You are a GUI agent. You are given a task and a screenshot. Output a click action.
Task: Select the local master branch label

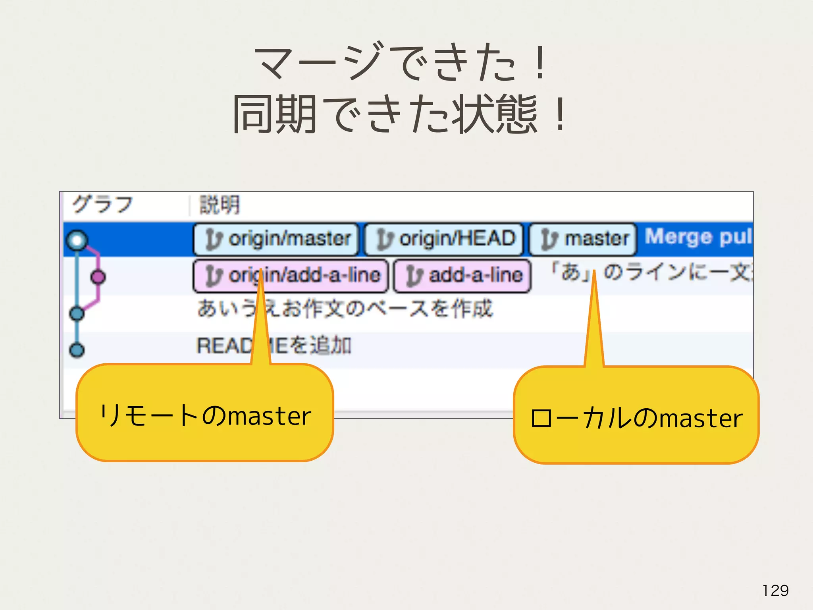click(x=597, y=239)
